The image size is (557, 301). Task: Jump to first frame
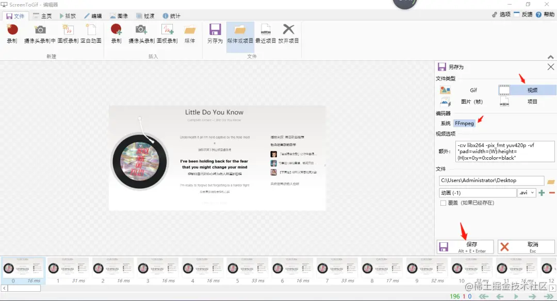click(484, 296)
